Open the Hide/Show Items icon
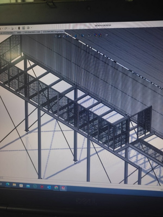 89,36
